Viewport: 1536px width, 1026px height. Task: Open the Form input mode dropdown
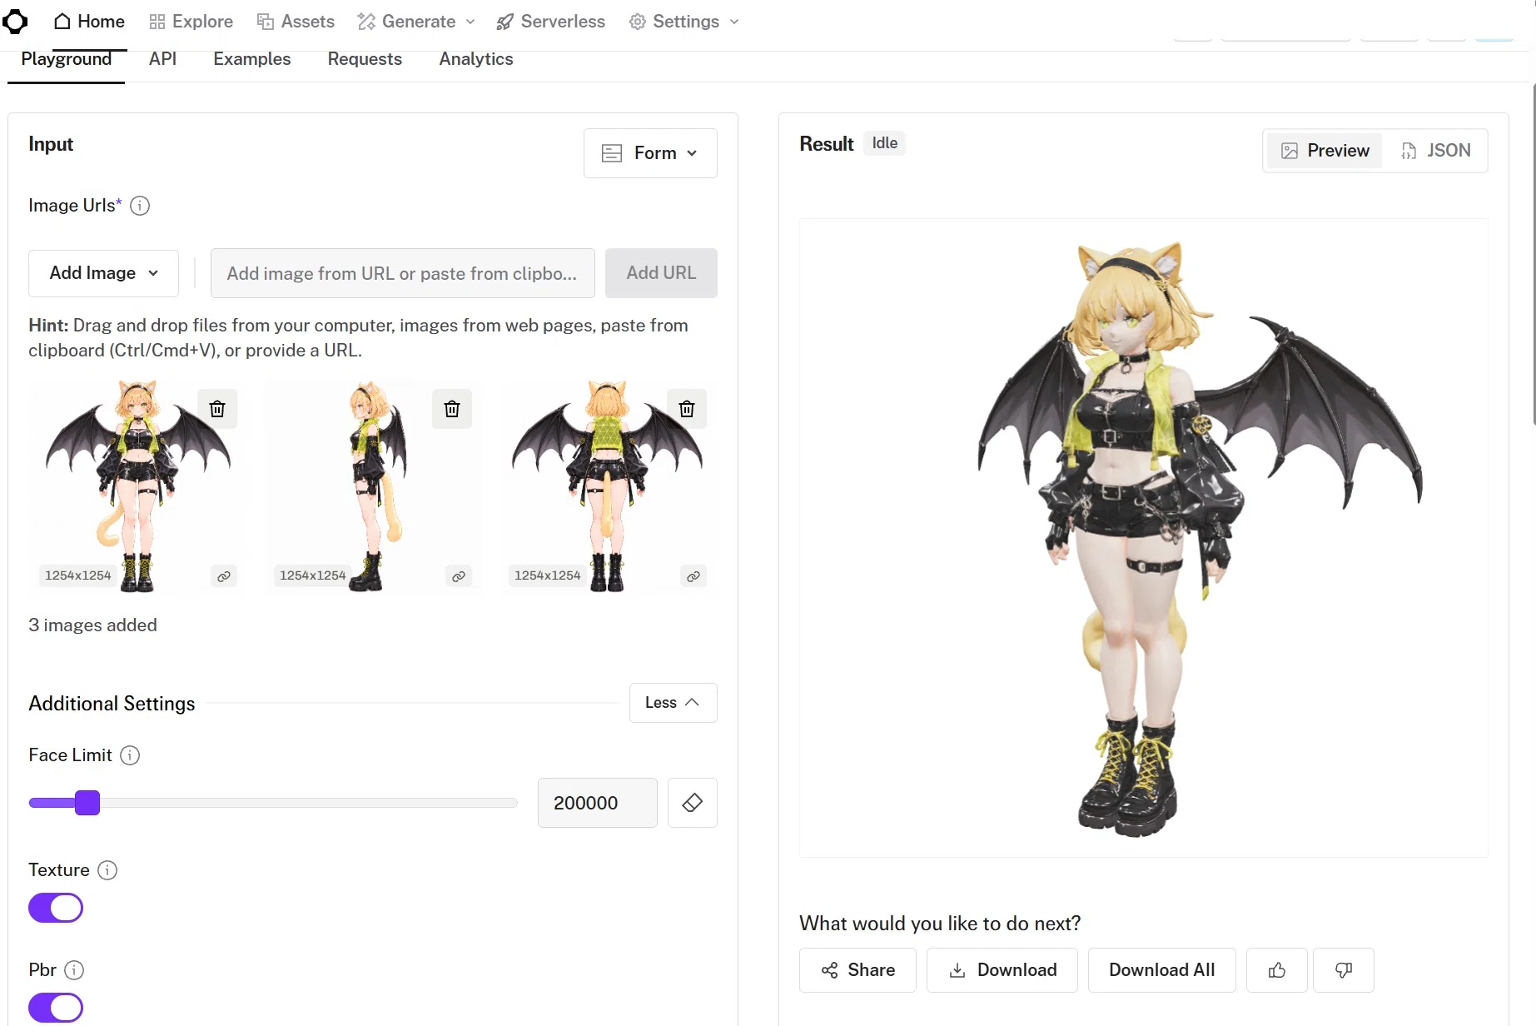(650, 153)
